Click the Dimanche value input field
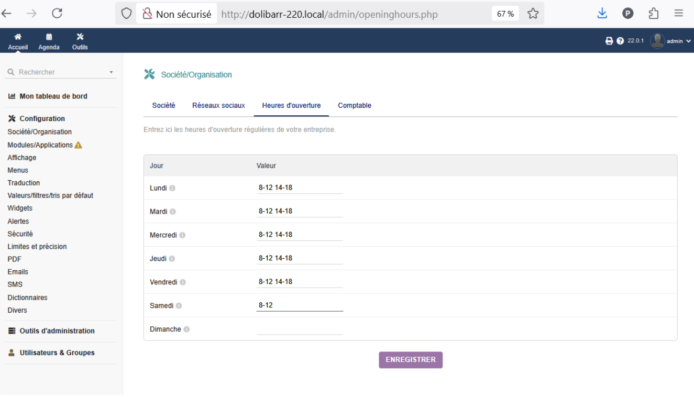This screenshot has height=397, width=694. click(x=300, y=329)
